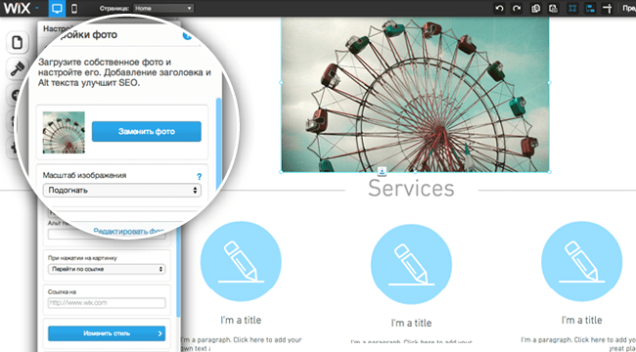Click the http://www.wix.com link field
The width and height of the screenshot is (636, 352).
(107, 303)
